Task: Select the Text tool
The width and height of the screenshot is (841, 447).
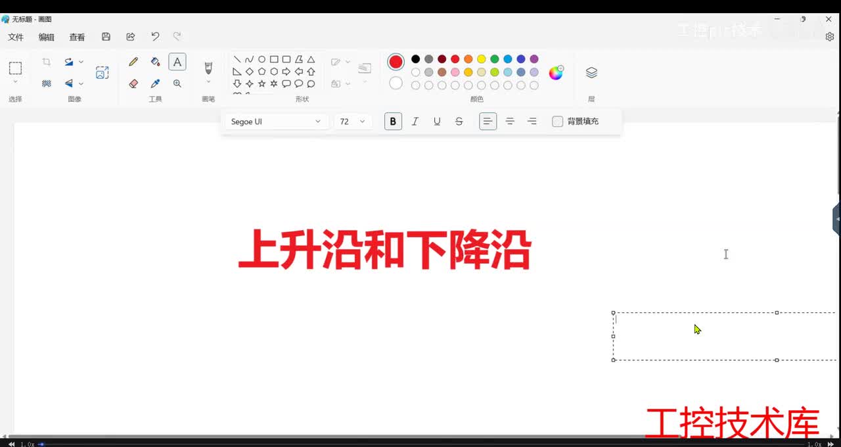Action: pos(177,62)
